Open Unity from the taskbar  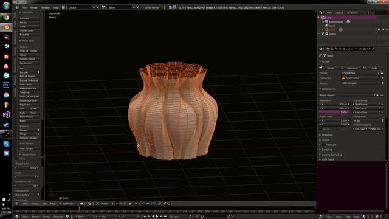(x=6, y=46)
